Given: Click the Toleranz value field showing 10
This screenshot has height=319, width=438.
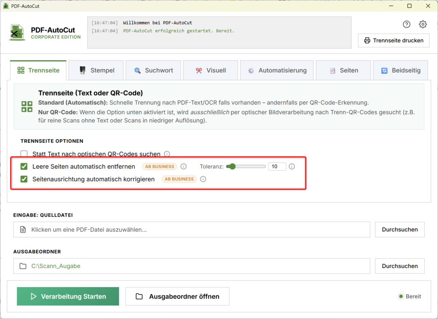Looking at the screenshot, I should pos(277,167).
